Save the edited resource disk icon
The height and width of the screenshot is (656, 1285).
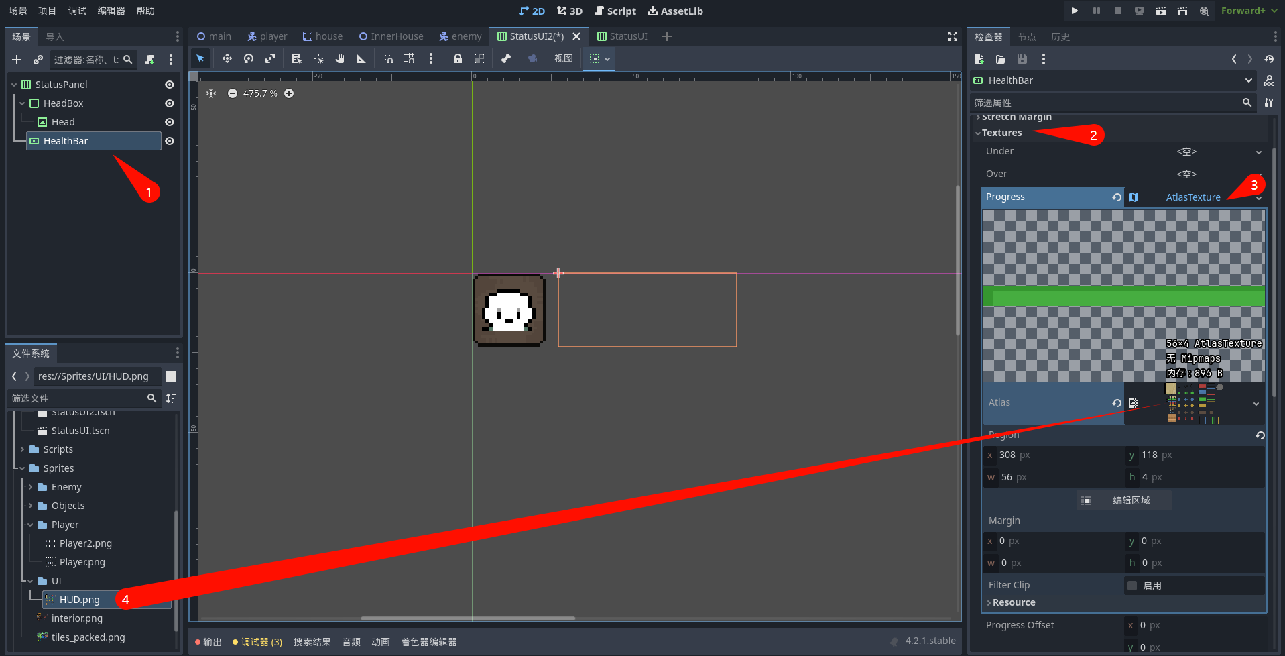pos(1022,59)
